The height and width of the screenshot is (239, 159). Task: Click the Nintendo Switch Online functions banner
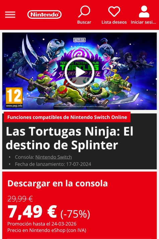click(67, 117)
